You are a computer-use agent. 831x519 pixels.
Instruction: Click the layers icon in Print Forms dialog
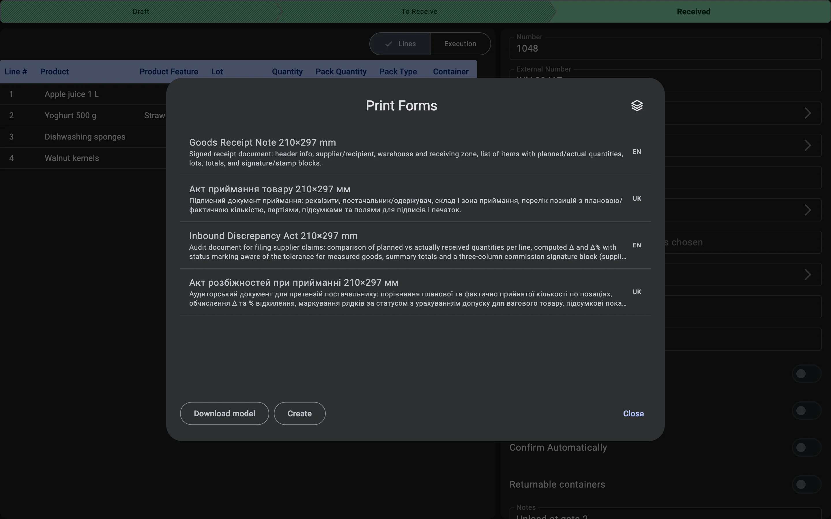pyautogui.click(x=637, y=106)
